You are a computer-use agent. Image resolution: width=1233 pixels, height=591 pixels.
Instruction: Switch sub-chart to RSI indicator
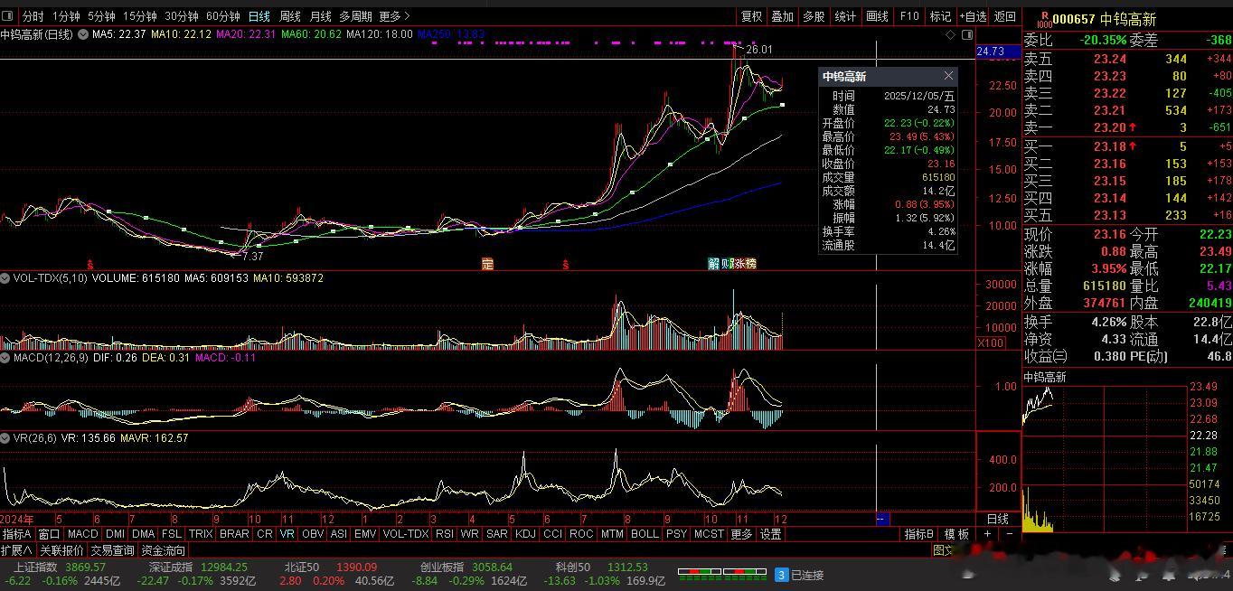pyautogui.click(x=444, y=534)
